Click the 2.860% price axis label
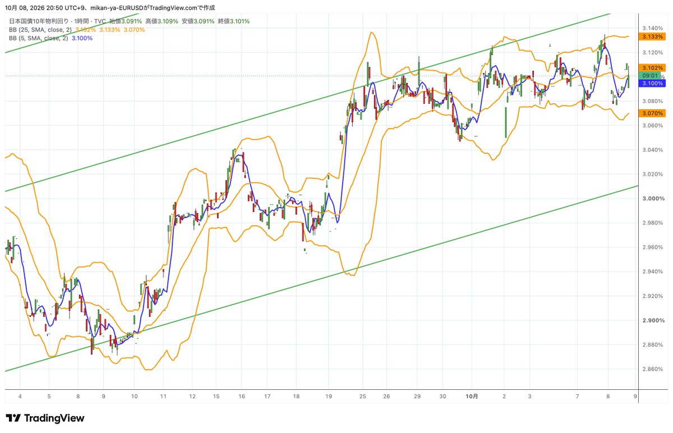Screen dimensions: 673x433 [653, 369]
